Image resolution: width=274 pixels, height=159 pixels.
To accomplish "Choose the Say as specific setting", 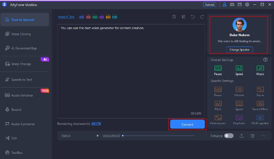I will pyautogui.click(x=260, y=92).
